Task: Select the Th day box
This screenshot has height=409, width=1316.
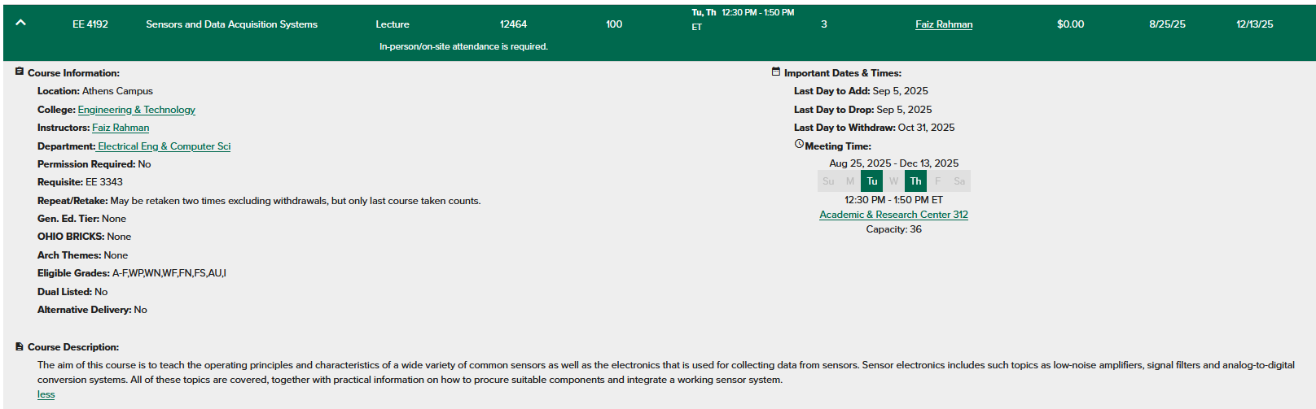Action: (915, 181)
